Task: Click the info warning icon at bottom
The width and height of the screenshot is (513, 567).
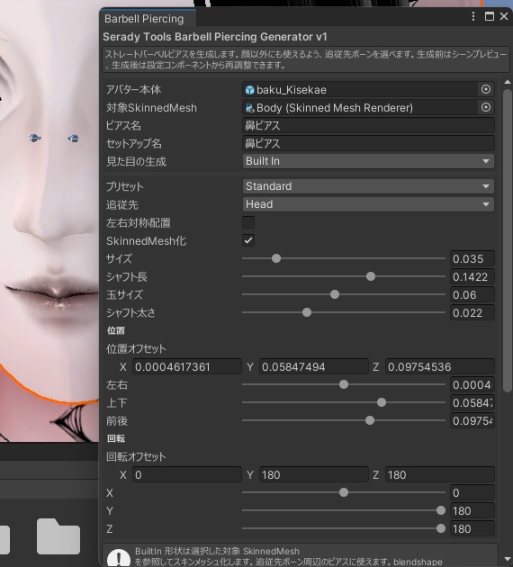Action: pos(119,558)
